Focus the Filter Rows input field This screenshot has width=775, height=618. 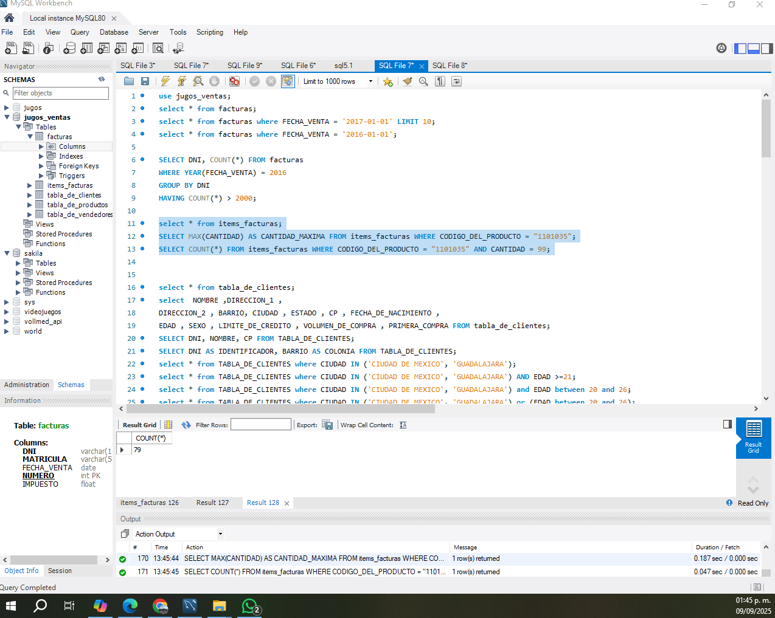261,424
